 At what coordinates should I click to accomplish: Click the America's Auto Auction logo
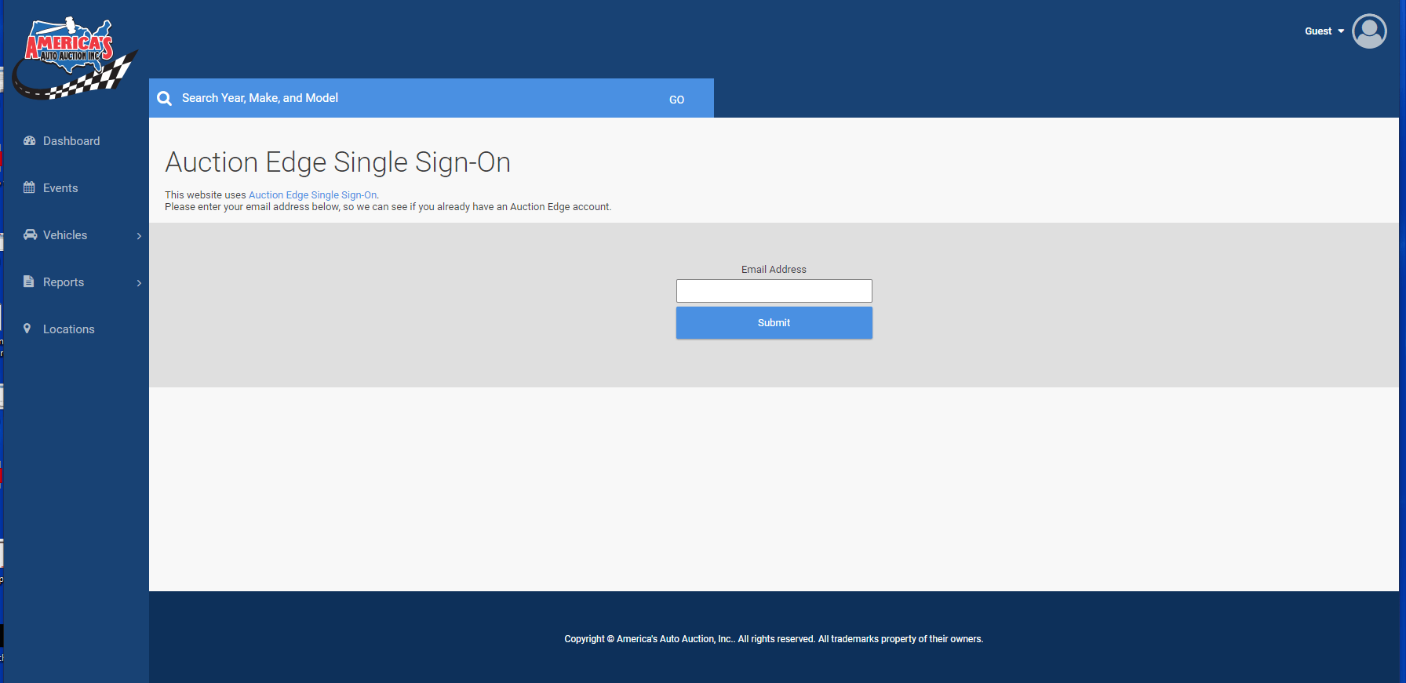coord(75,58)
